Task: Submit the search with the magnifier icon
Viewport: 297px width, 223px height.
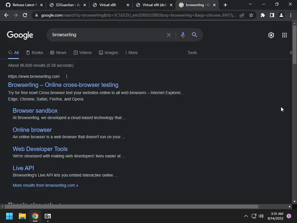Action: point(195,35)
